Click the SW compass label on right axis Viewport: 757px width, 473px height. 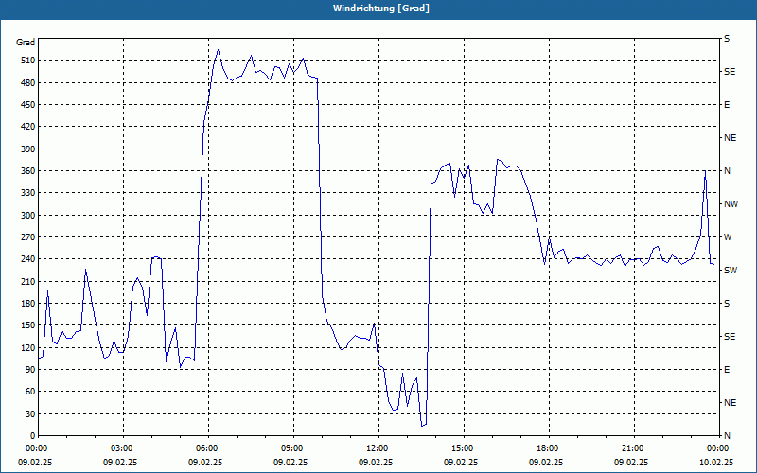coord(731,271)
